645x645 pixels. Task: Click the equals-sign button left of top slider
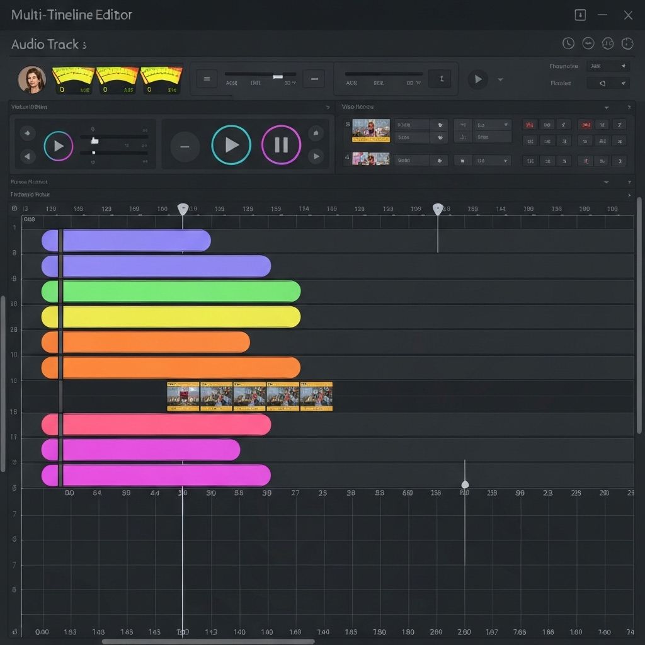click(x=207, y=79)
